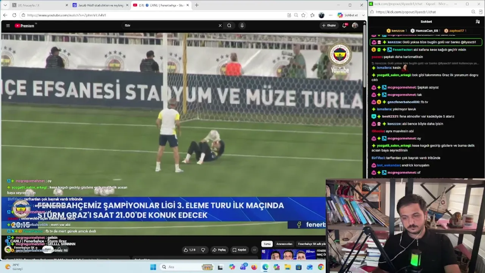This screenshot has height=273, width=485.
Task: Open the YouTube account avatar menu
Action: point(355,25)
